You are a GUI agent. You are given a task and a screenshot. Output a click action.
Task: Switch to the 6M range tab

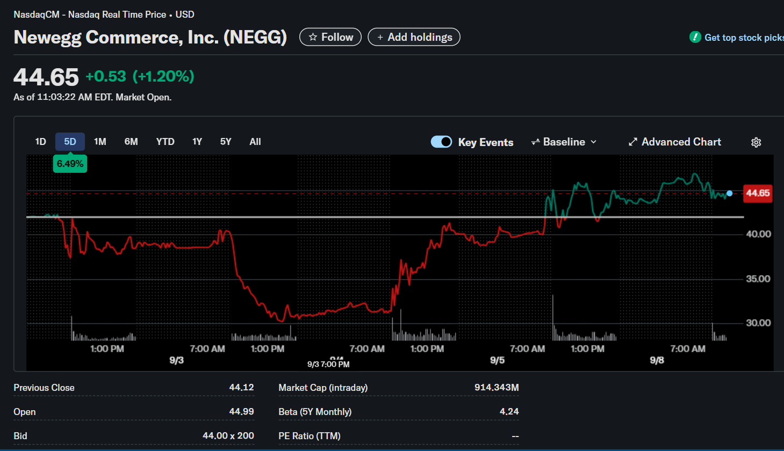point(131,142)
